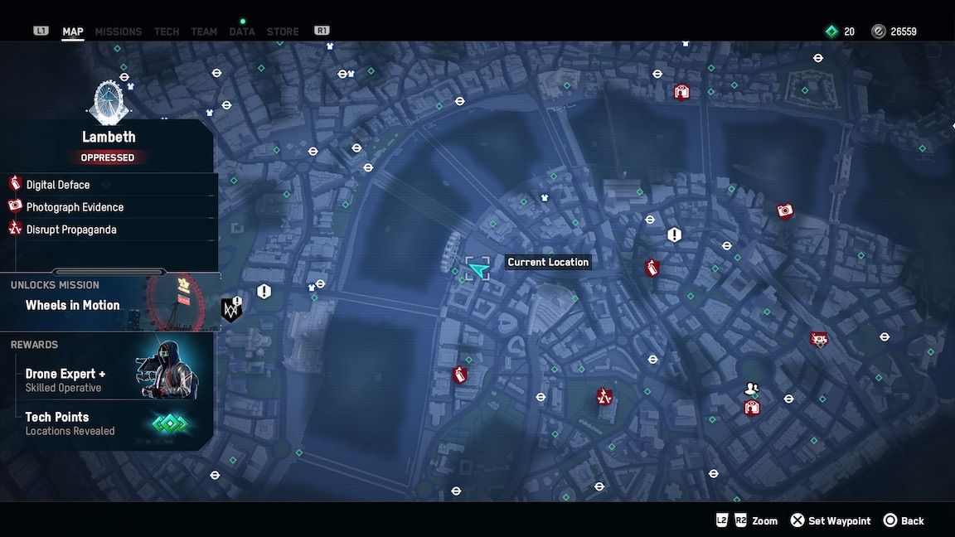Image resolution: width=955 pixels, height=537 pixels.
Task: Select the STORE tab
Action: pos(283,31)
